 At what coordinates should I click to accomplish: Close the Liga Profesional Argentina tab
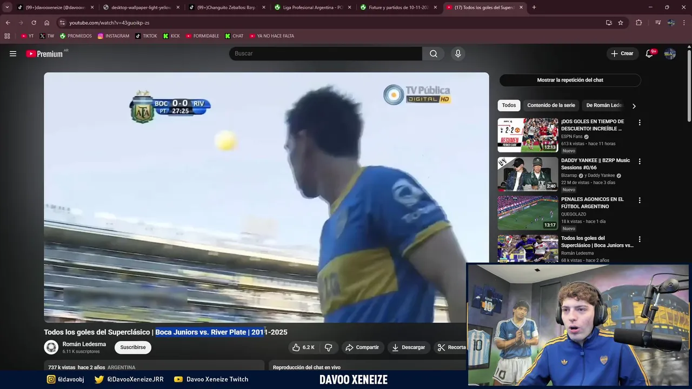pyautogui.click(x=349, y=8)
